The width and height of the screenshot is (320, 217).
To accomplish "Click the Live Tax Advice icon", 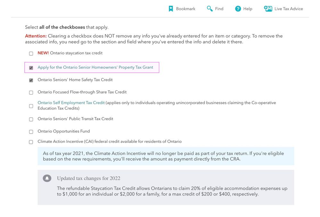I will [x=268, y=9].
